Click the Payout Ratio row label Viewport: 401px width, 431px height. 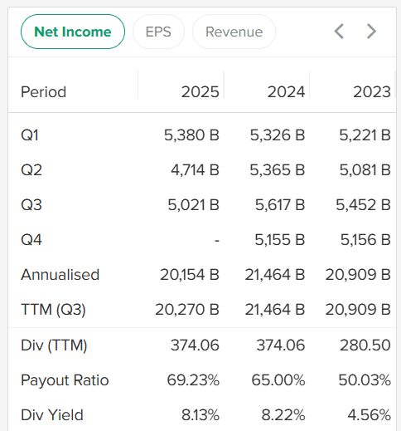tap(65, 380)
